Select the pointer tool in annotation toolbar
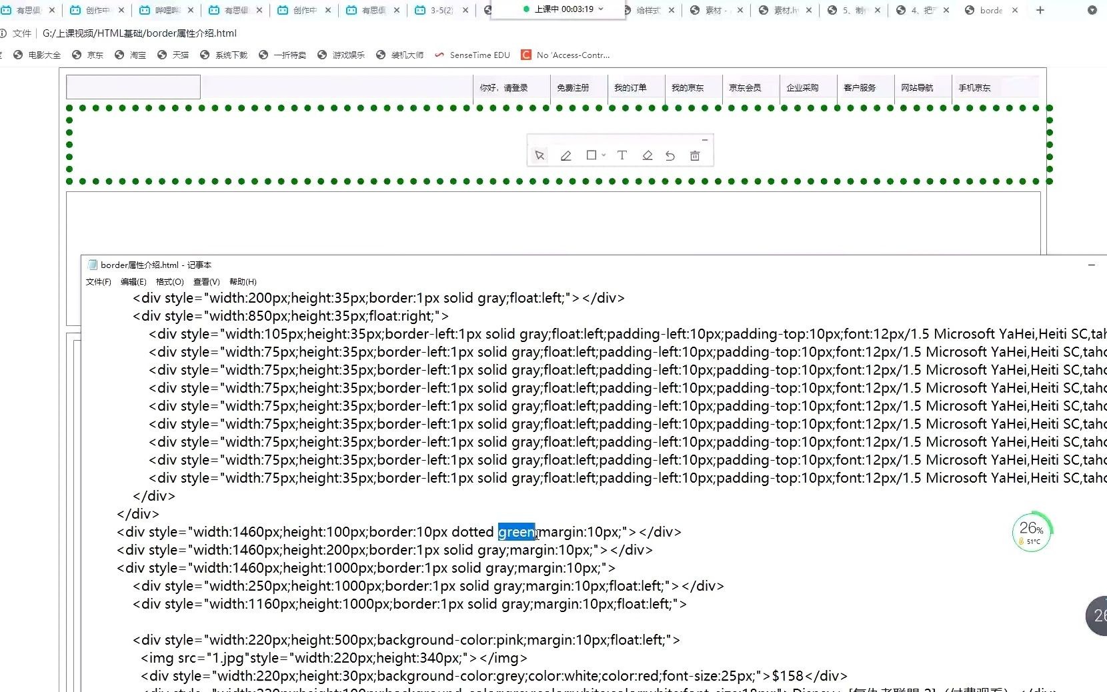The height and width of the screenshot is (692, 1107). click(x=539, y=155)
